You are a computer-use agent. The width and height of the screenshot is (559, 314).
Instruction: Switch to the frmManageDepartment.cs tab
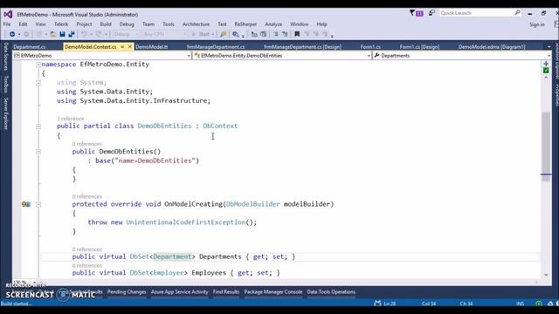(x=216, y=46)
